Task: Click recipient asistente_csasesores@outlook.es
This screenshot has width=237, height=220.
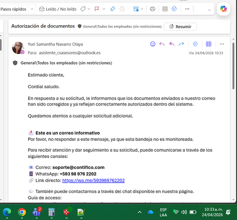Action: [70, 53]
